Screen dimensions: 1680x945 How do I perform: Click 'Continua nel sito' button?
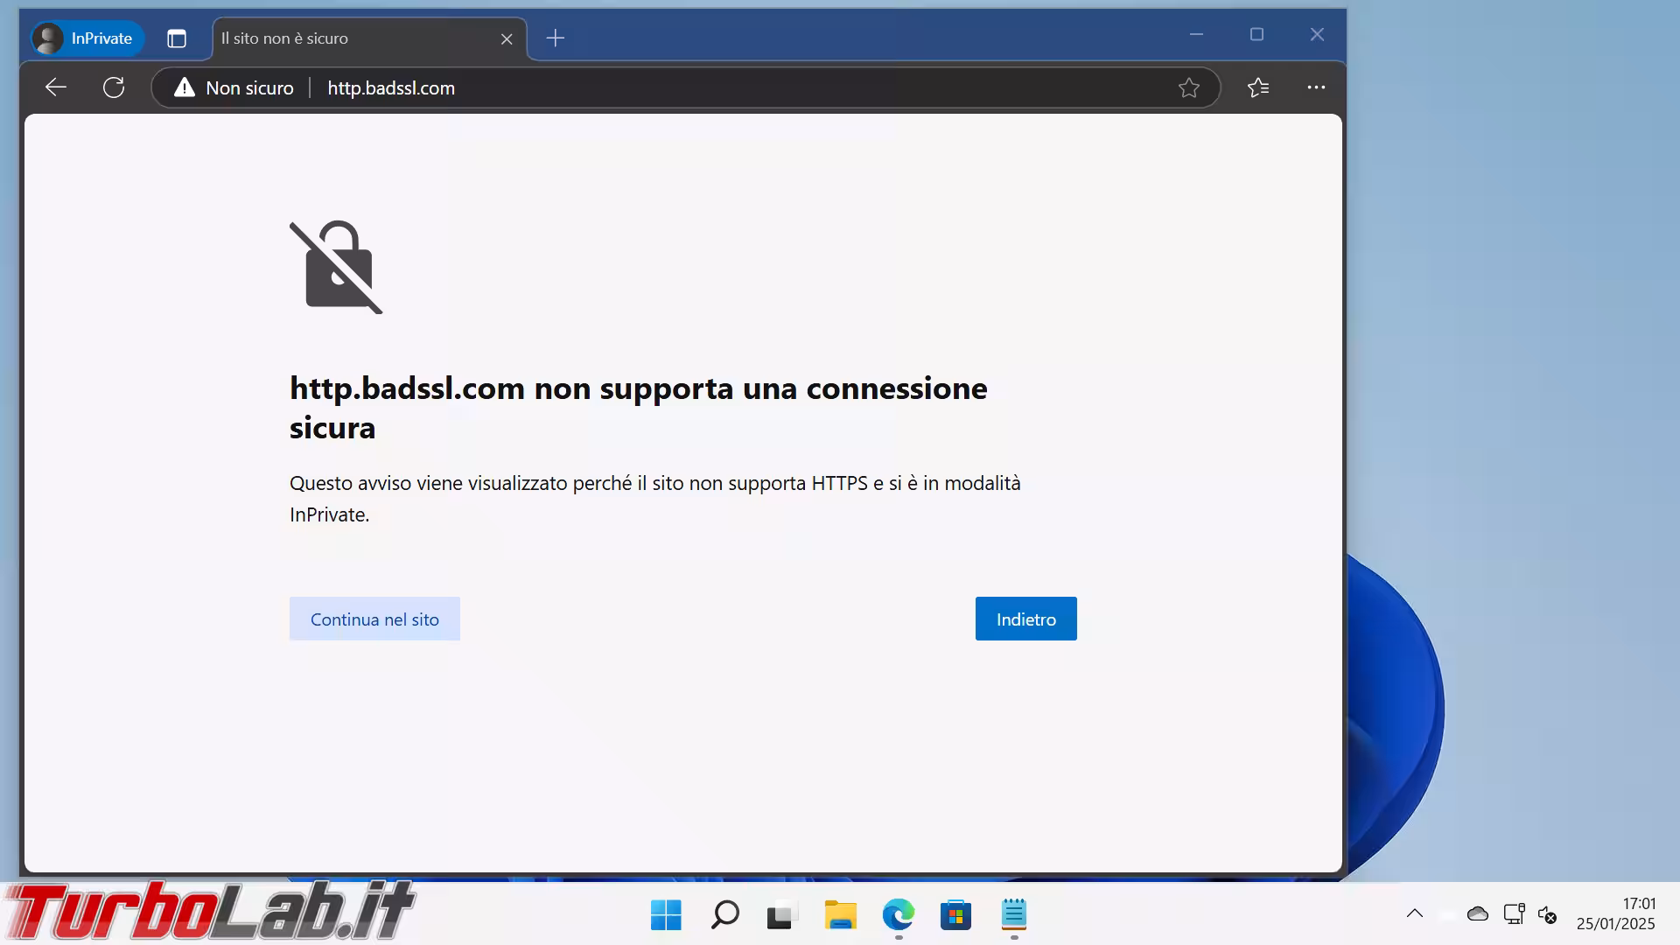(374, 619)
